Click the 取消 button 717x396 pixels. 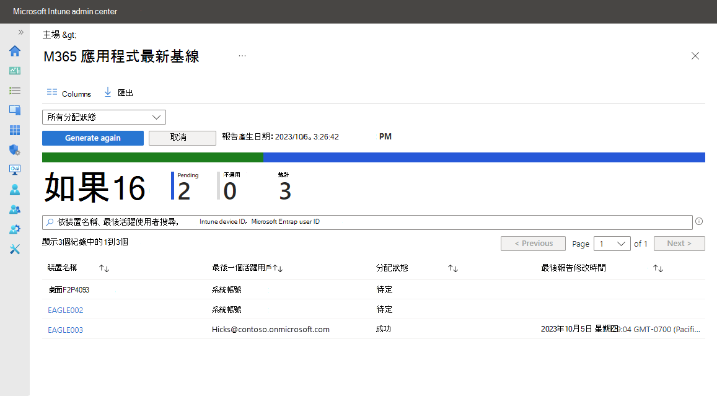click(182, 138)
